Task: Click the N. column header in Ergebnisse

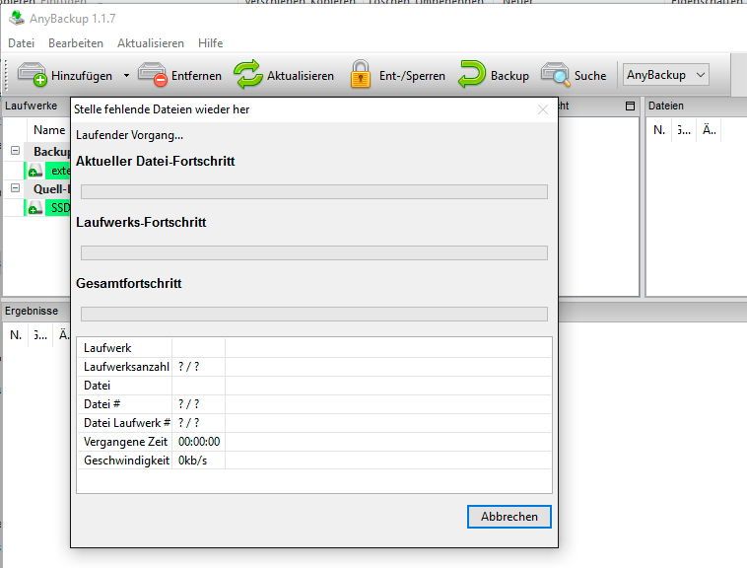Action: (16, 335)
